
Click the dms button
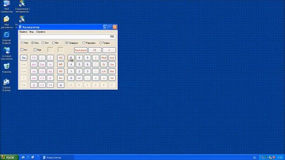[34, 64]
